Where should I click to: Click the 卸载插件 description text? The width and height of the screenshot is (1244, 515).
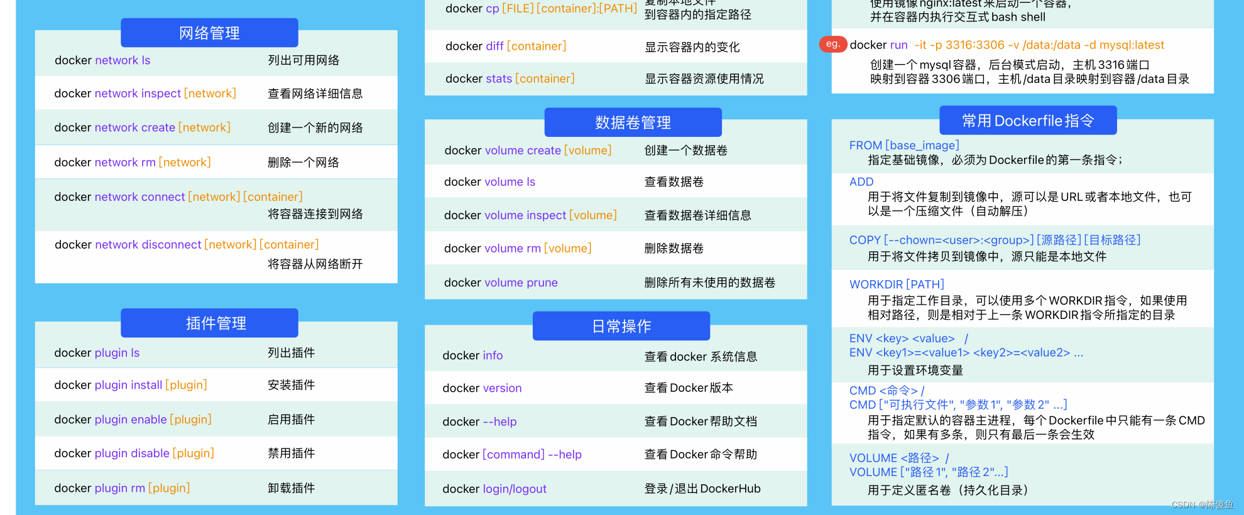pos(292,488)
